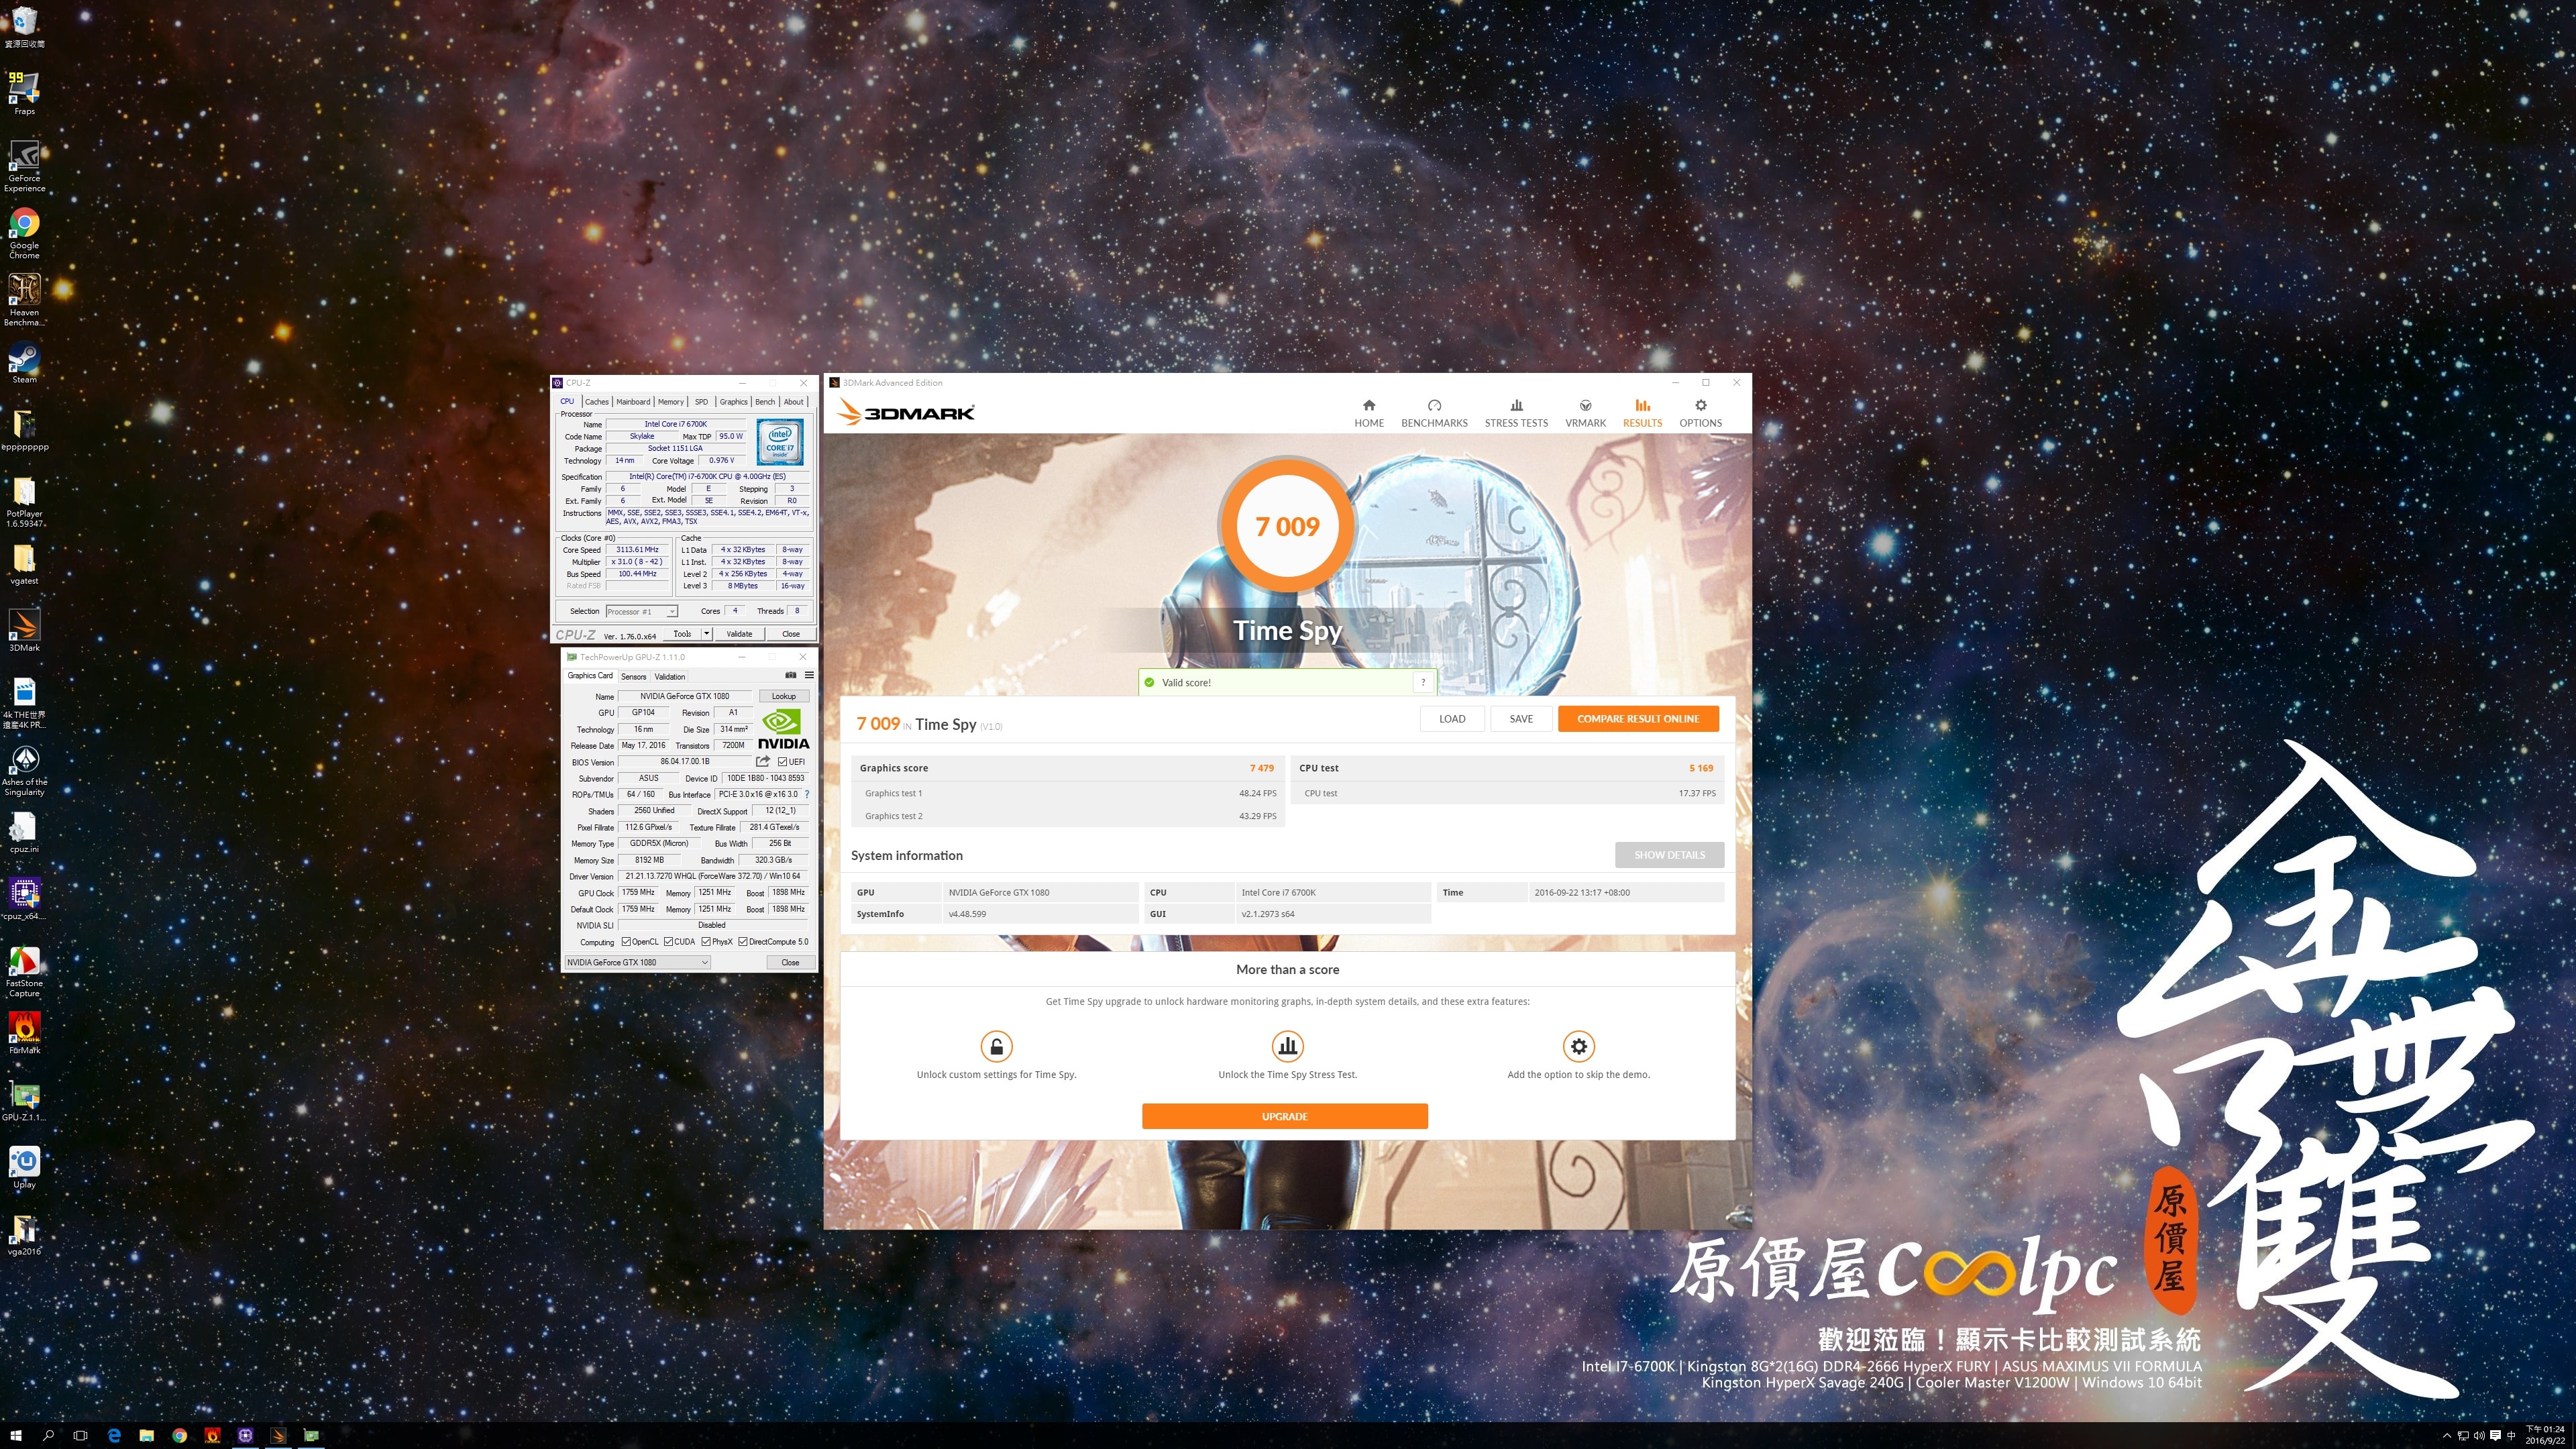Open the 3DMark BENCHMARKS section
This screenshot has width=2576, height=1449.
pyautogui.click(x=1434, y=413)
